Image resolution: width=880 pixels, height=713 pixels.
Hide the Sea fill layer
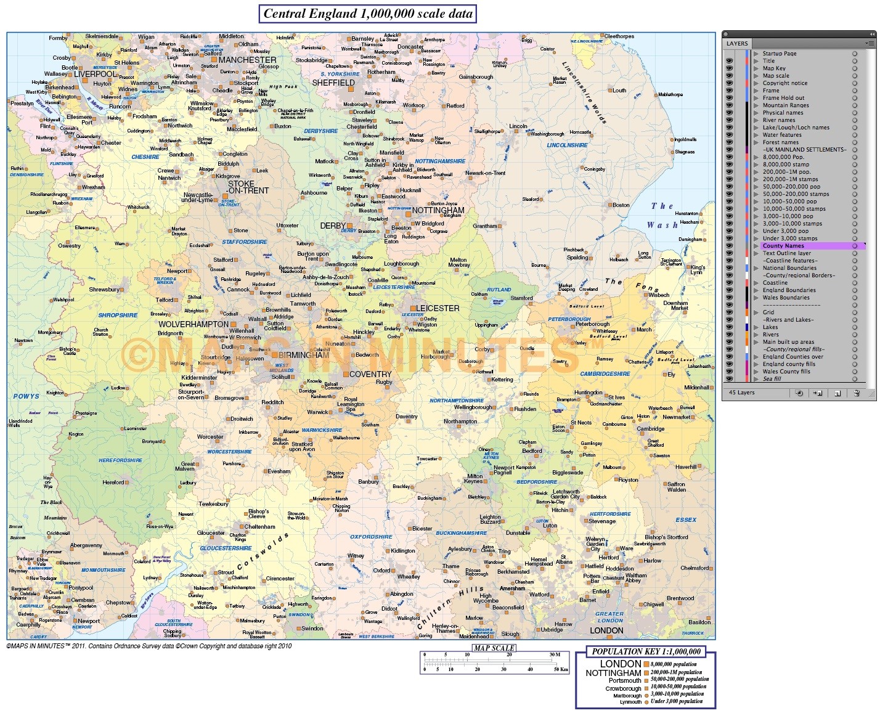click(730, 379)
